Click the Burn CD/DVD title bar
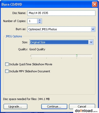The height and width of the screenshot is (113, 99). click(46, 4)
